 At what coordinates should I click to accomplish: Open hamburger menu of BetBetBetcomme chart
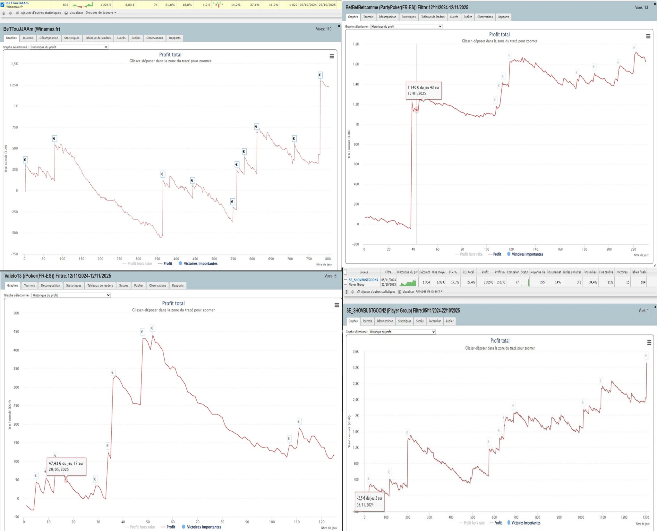(648, 36)
